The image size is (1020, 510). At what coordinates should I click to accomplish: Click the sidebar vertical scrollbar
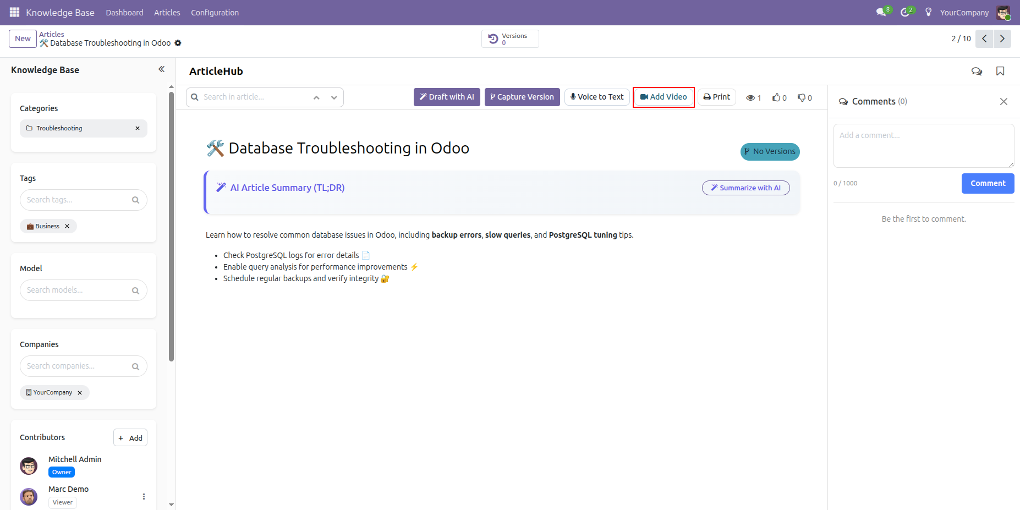tap(171, 226)
